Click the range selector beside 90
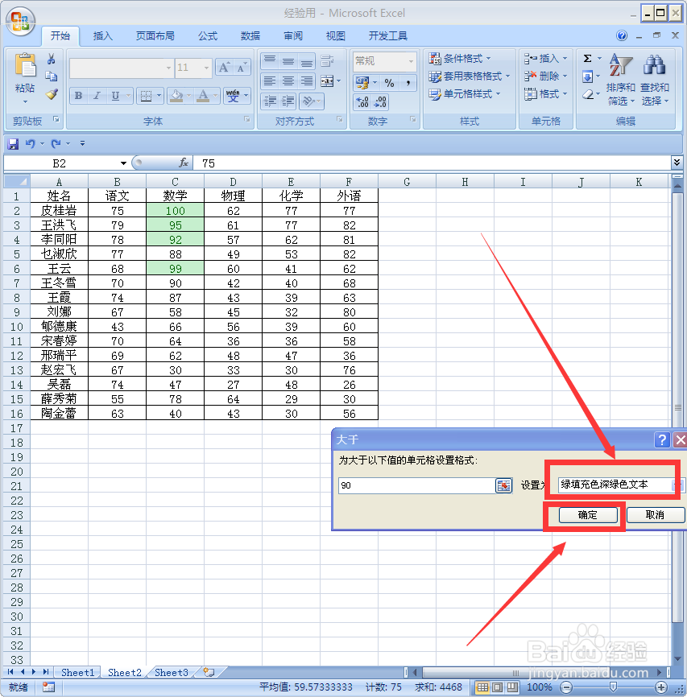The image size is (687, 697). [503, 485]
